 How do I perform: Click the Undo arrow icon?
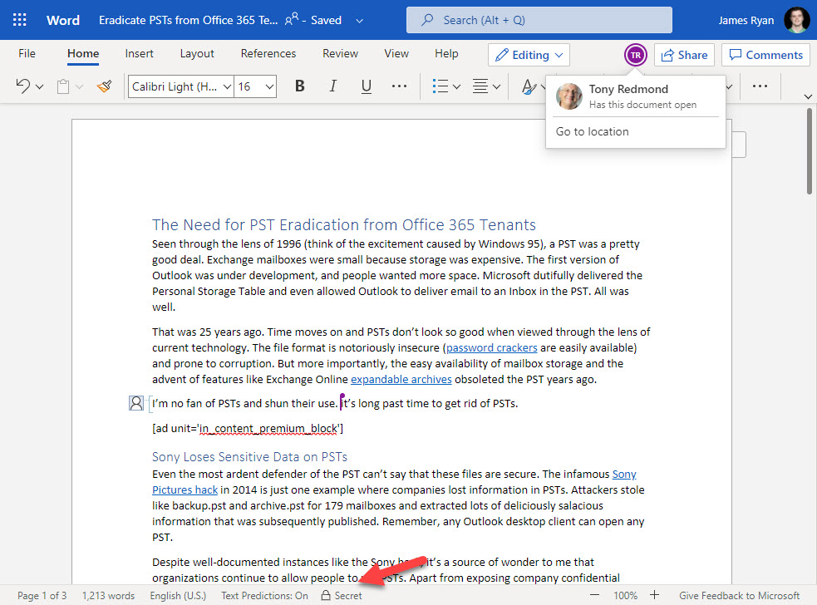click(x=22, y=86)
